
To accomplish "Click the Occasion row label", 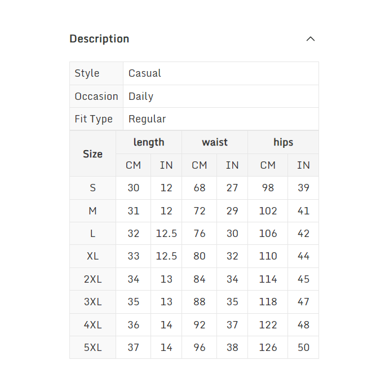I will [96, 96].
